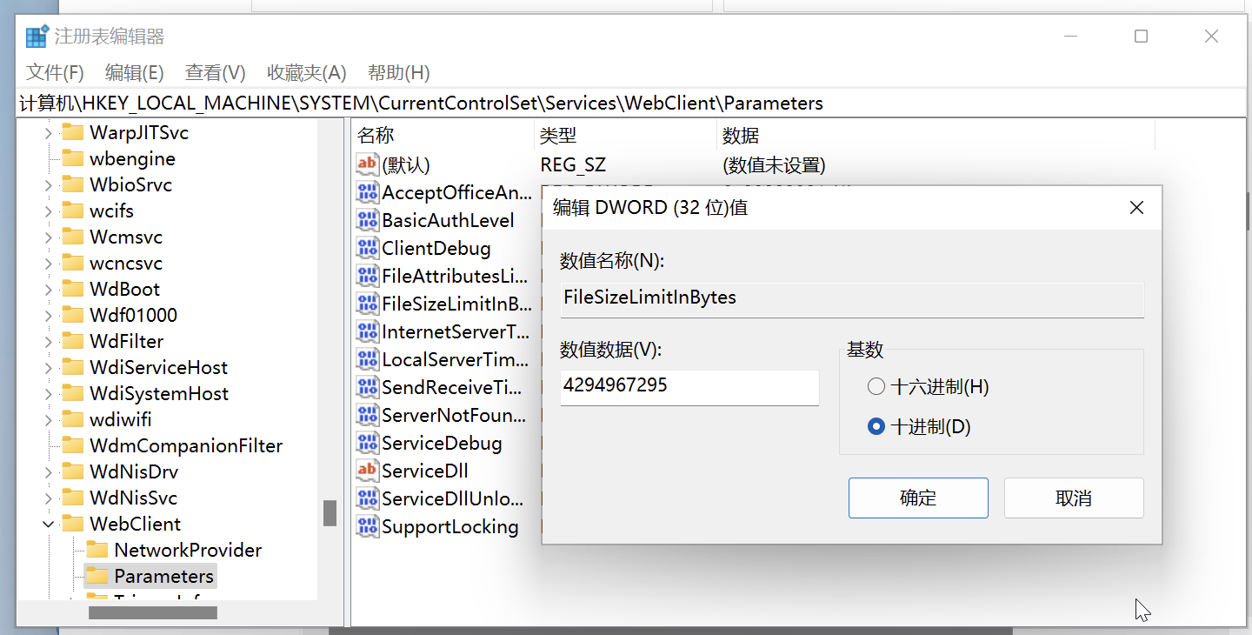Screen dimensions: 1252x635
Task: Expand the WarpJITSvc tree node
Action: click(x=48, y=132)
